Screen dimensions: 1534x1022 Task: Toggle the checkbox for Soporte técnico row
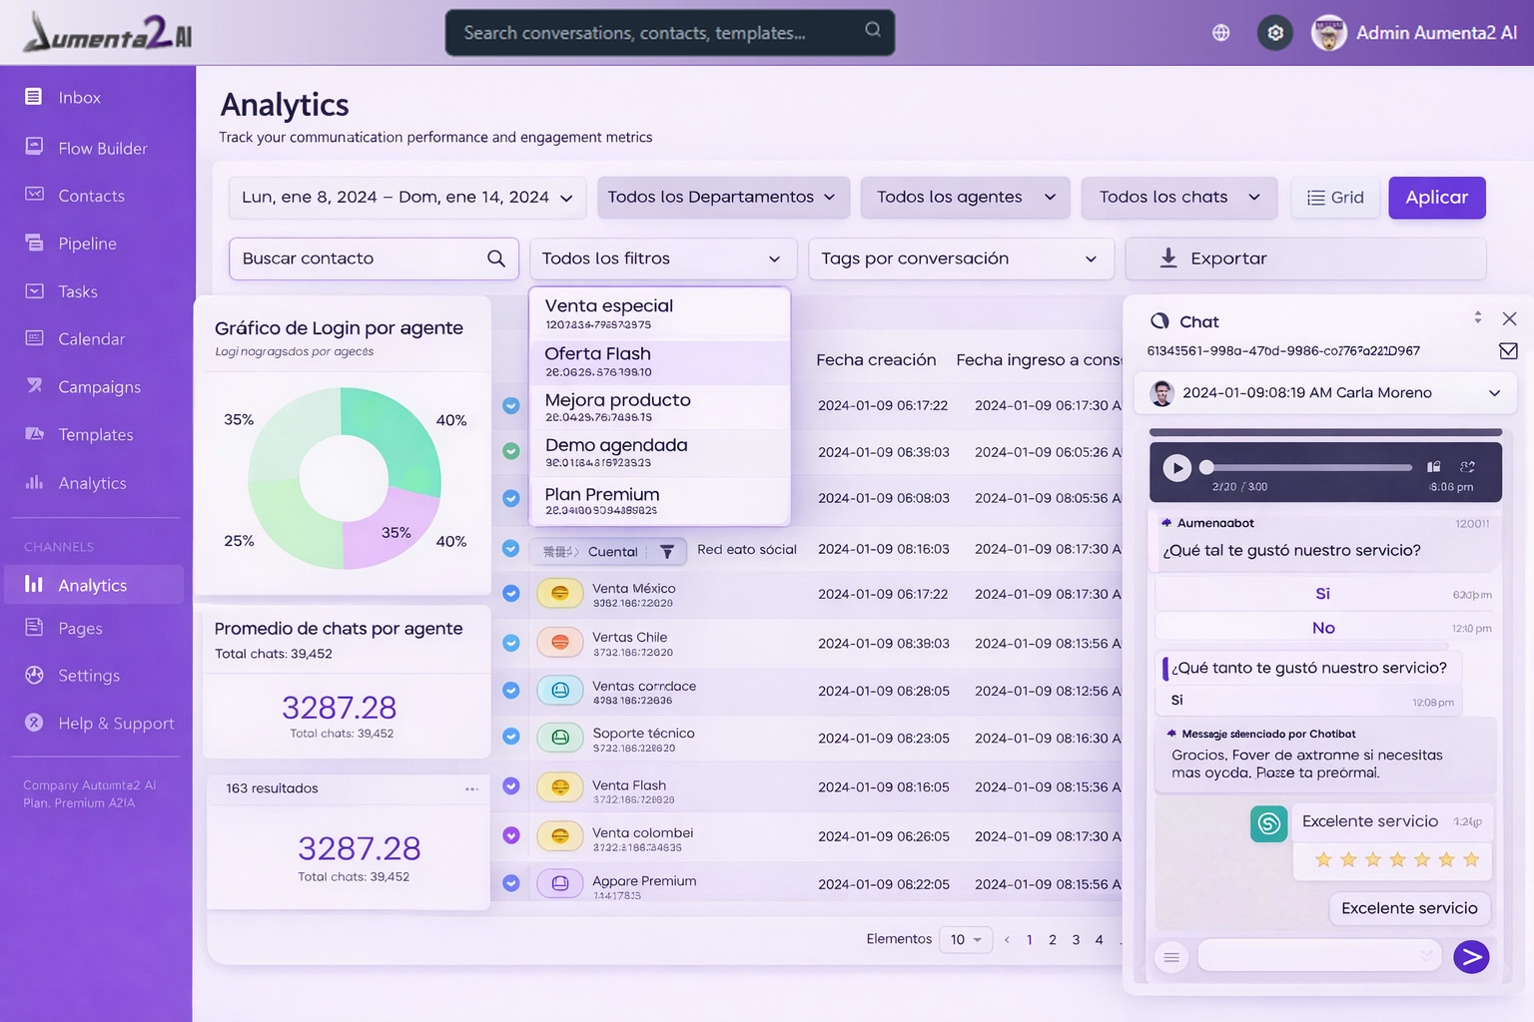(511, 737)
